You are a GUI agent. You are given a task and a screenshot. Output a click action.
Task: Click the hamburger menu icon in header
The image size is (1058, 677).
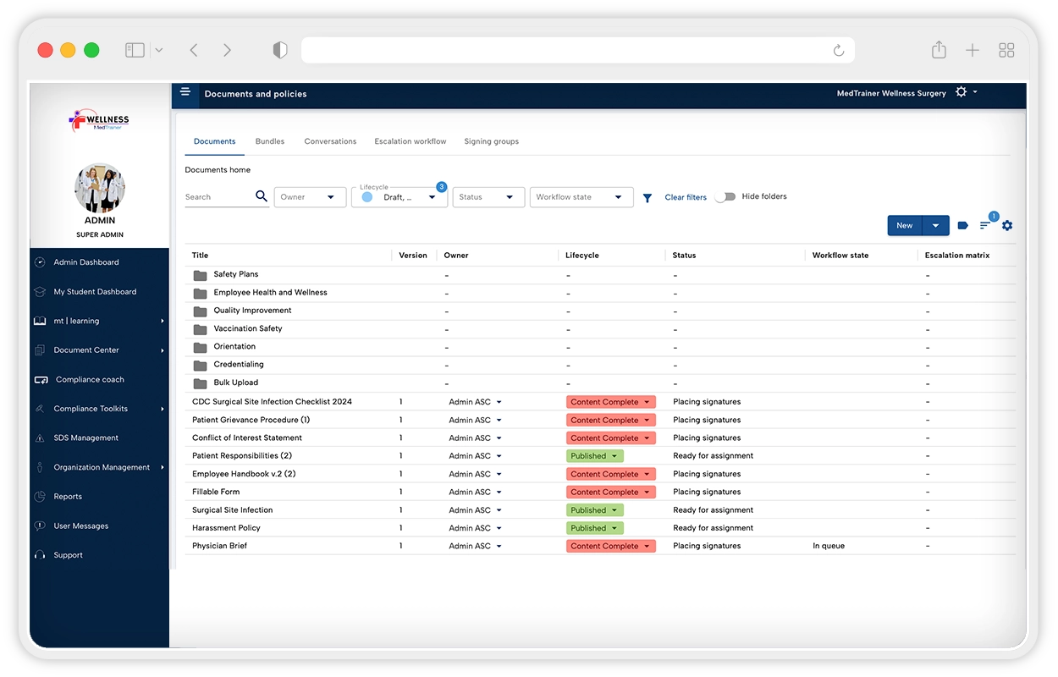click(185, 92)
